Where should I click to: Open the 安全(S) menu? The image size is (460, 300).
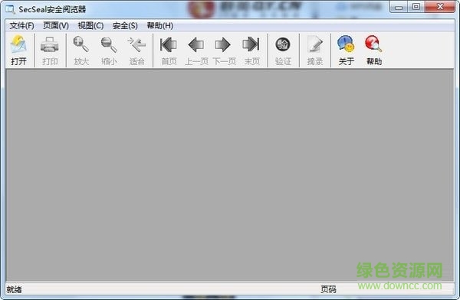tap(125, 26)
